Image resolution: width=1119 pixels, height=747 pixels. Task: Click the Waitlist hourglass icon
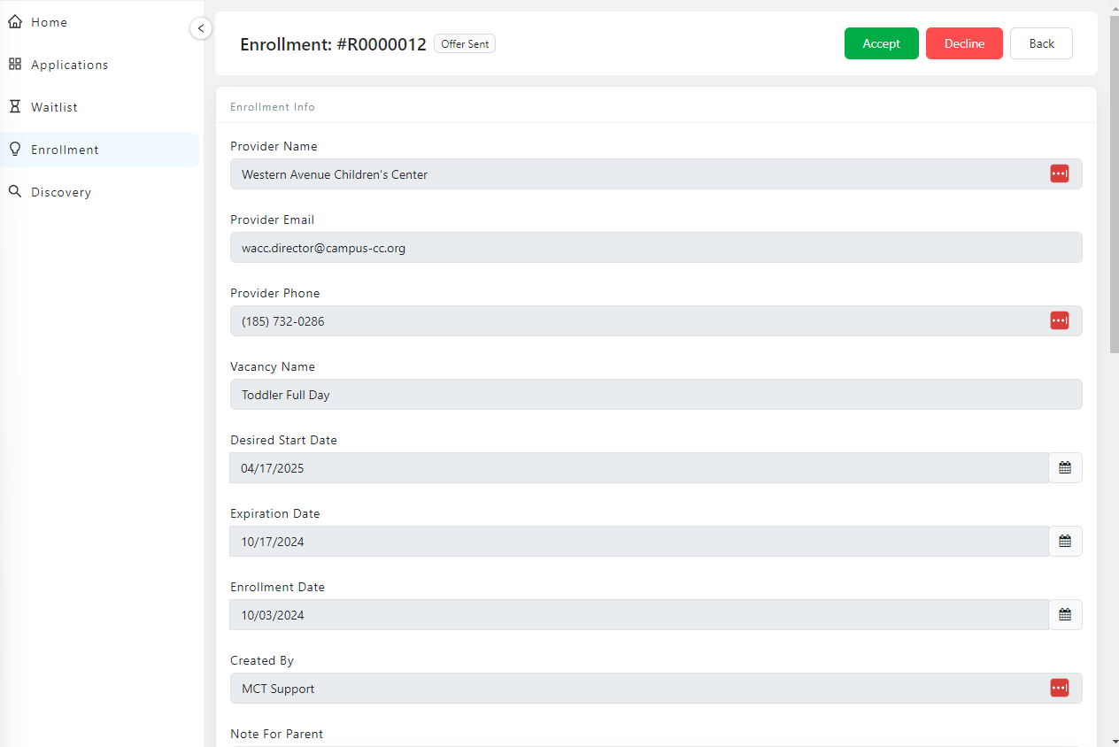[14, 106]
